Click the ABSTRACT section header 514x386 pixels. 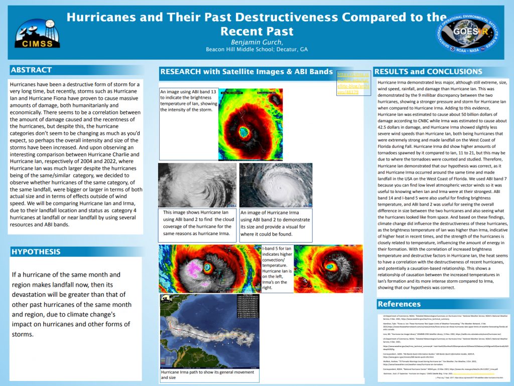[x=32, y=70]
